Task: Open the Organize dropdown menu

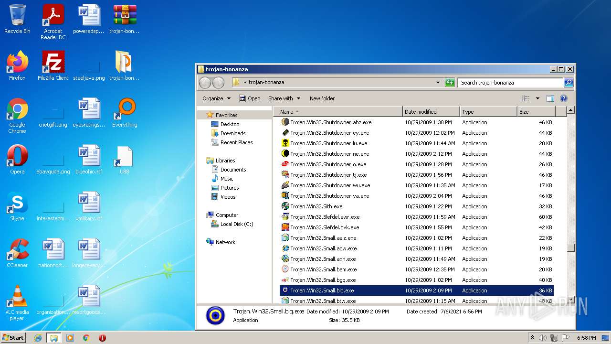Action: (216, 98)
